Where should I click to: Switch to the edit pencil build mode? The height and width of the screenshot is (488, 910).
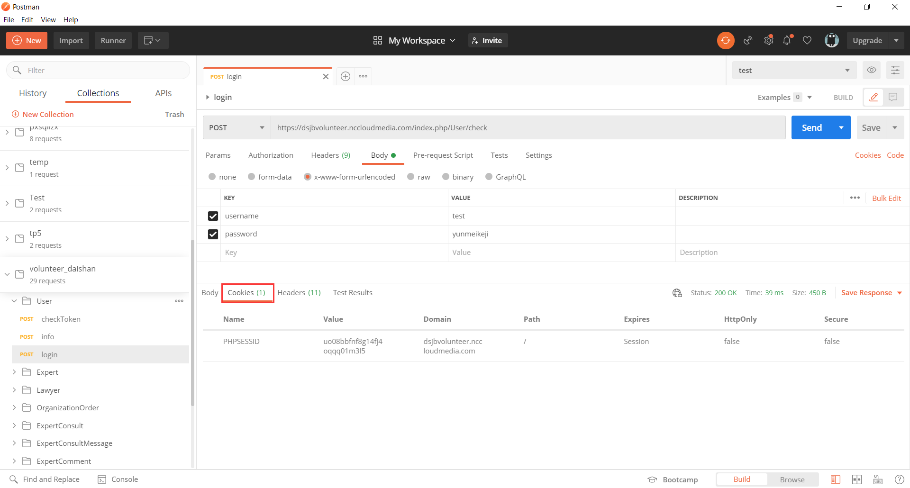click(874, 97)
